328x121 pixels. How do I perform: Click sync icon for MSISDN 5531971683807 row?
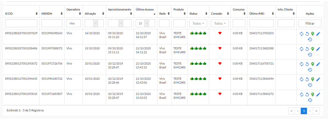tap(301, 94)
